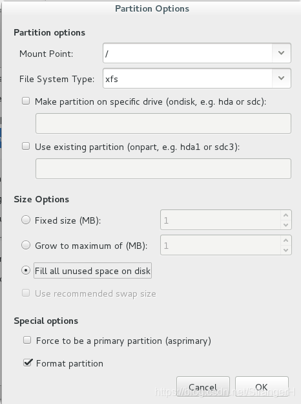Select the Fixed size (MB) radio button
Screen dimensions: 301x404
point(26,220)
